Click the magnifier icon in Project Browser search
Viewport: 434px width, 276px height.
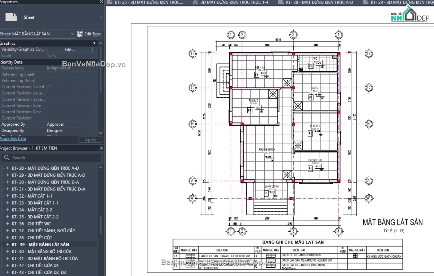(7, 158)
